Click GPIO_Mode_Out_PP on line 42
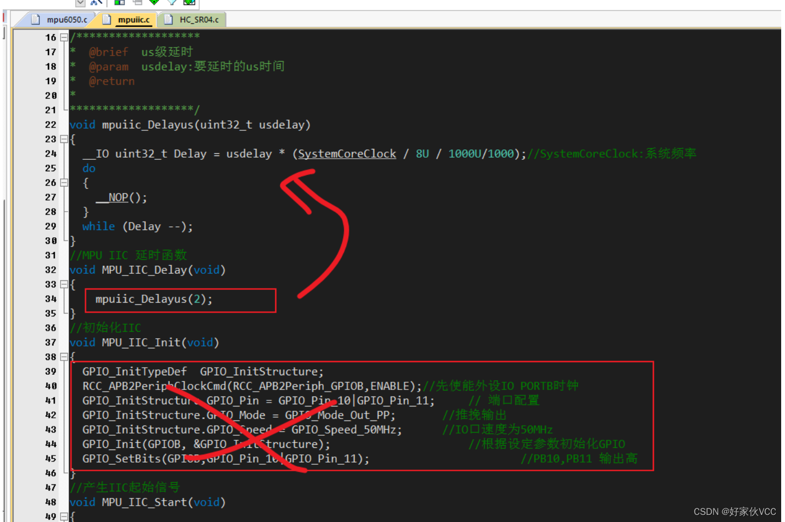 click(x=337, y=415)
